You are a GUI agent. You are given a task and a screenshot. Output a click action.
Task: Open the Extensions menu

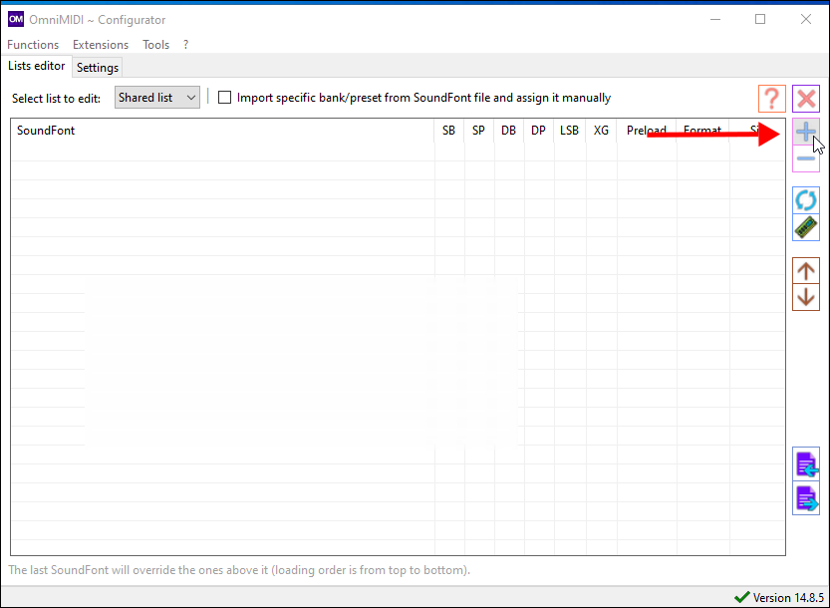pyautogui.click(x=101, y=45)
